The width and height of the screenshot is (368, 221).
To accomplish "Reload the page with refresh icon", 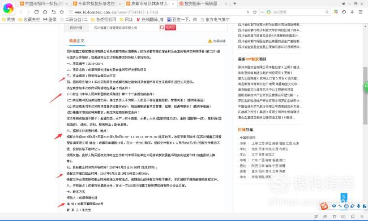I will pos(36,12).
